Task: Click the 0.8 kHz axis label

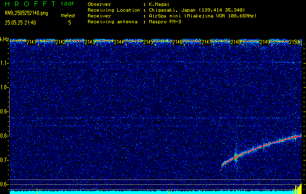Action: 4,136
